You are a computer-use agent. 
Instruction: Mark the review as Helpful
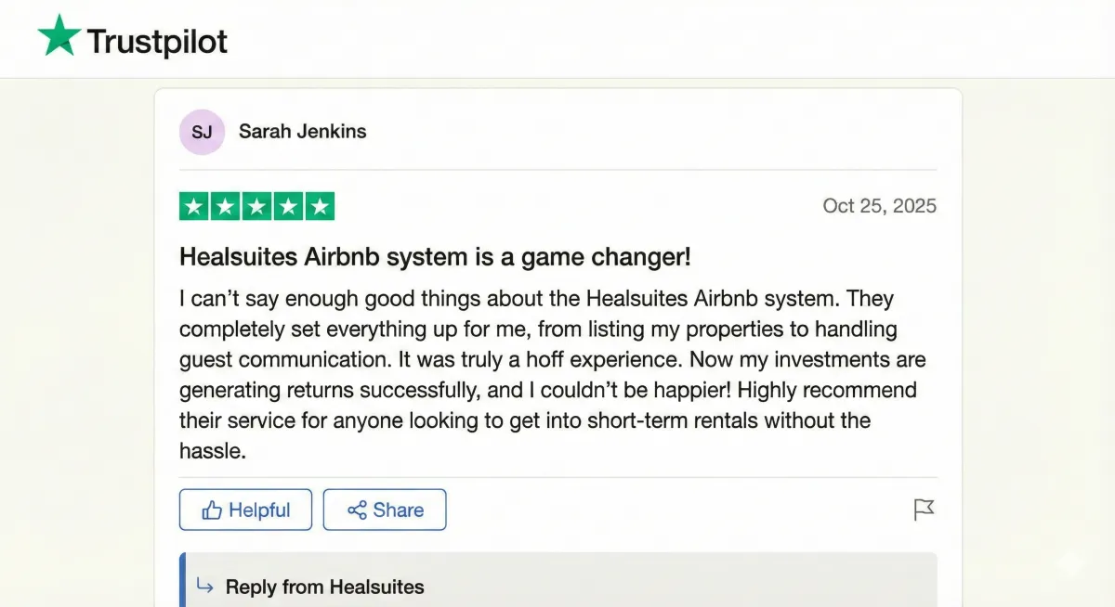(x=245, y=510)
